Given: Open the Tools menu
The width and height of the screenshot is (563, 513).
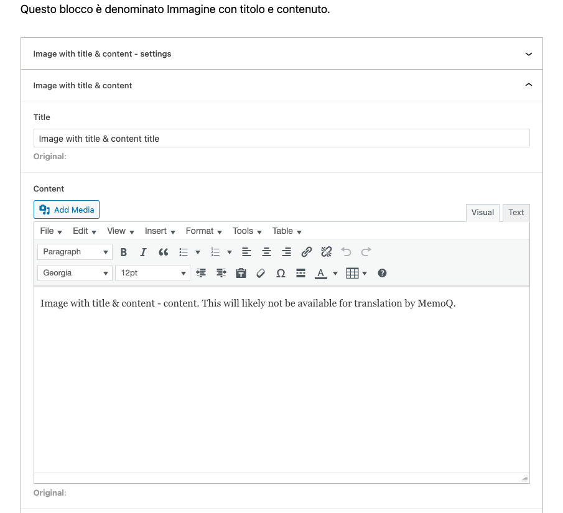Looking at the screenshot, I should pos(247,231).
